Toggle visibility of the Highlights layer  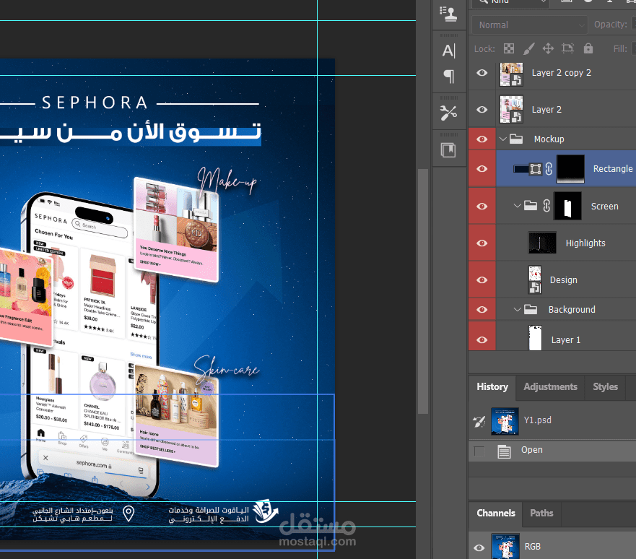pyautogui.click(x=482, y=243)
